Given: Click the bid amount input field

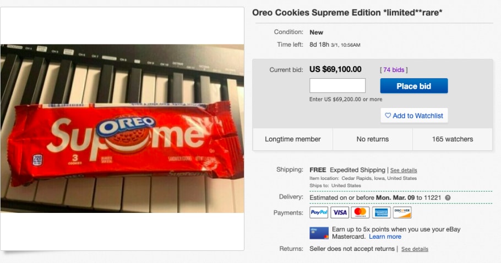Looking at the screenshot, I should click(337, 86).
